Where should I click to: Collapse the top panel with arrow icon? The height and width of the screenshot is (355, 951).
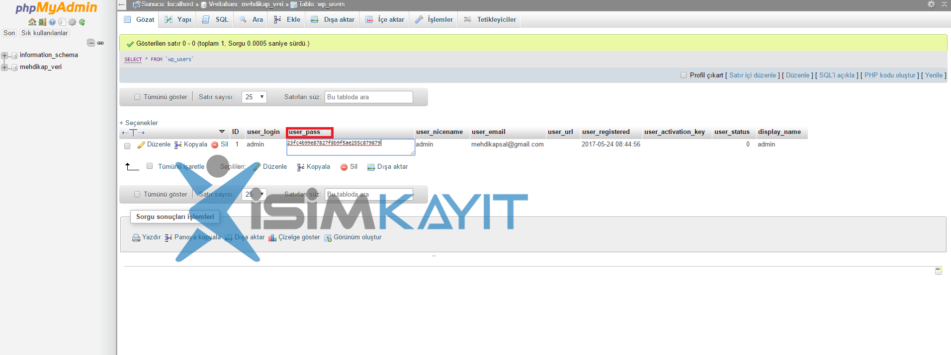click(944, 4)
